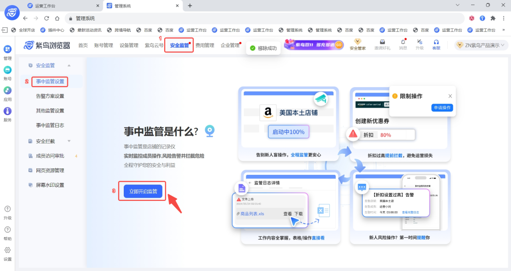The image size is (511, 271).
Task: Close the 限制操作 popup card
Action: point(450,96)
